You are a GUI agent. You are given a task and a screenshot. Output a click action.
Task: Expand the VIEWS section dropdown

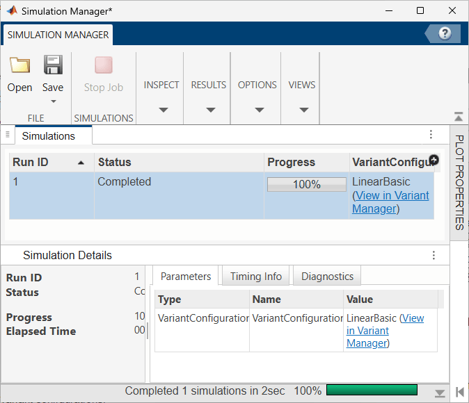[x=304, y=110]
